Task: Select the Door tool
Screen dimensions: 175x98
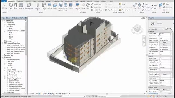Action: tap(16, 6)
